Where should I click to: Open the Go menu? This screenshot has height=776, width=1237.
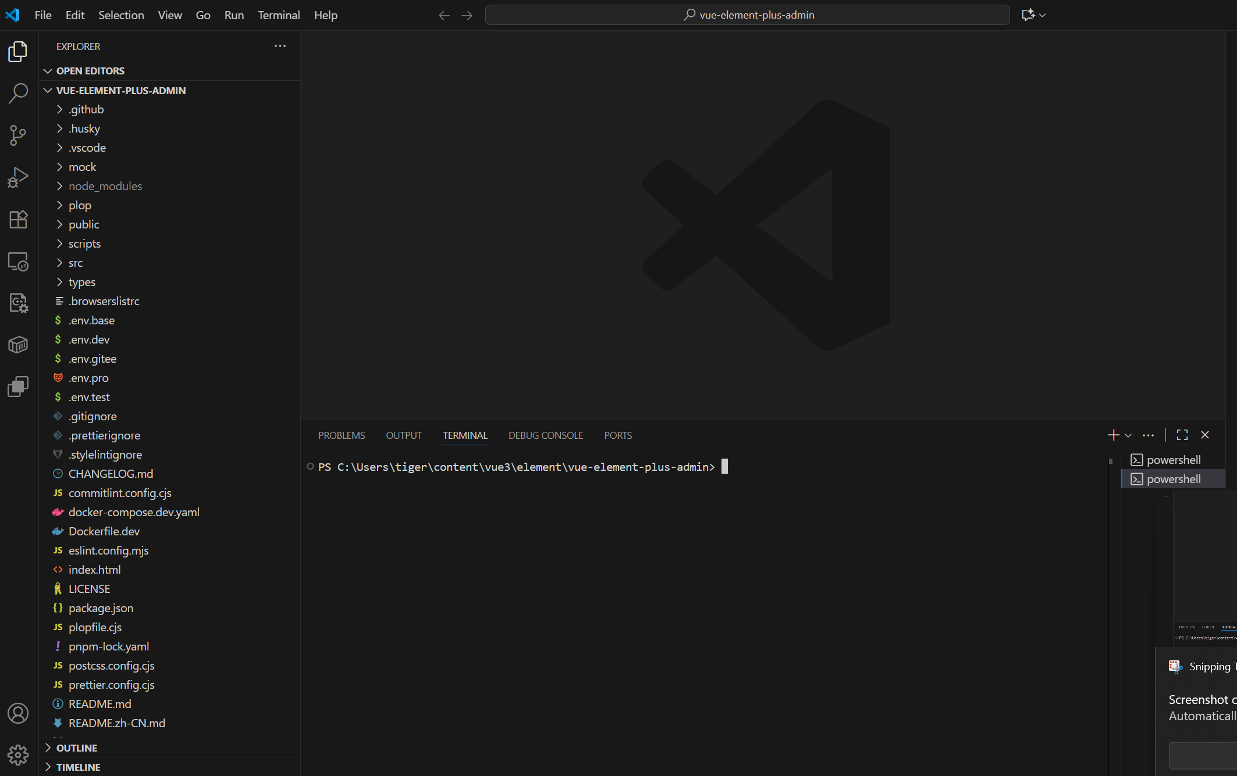203,15
